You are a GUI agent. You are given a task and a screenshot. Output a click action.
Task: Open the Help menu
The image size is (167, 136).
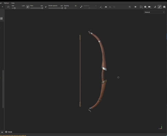tap(13, 3)
